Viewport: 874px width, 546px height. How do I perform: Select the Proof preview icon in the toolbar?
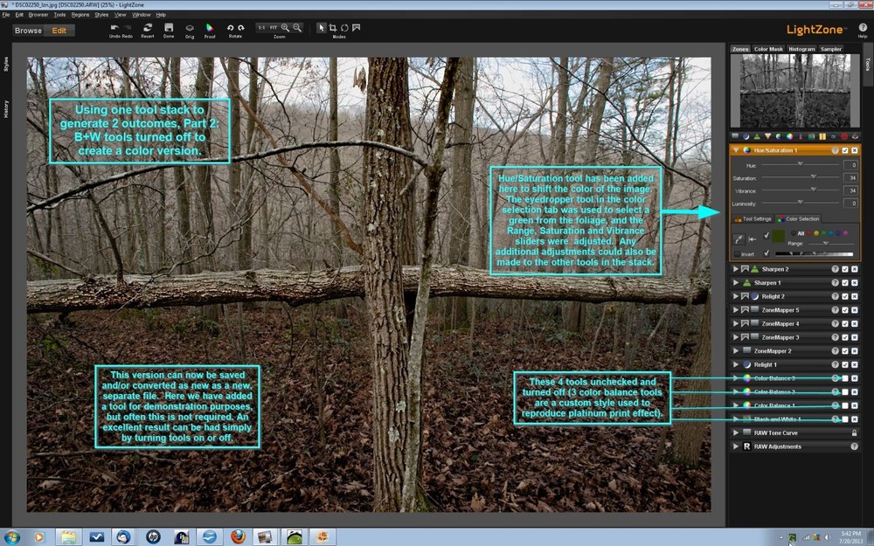point(209,28)
